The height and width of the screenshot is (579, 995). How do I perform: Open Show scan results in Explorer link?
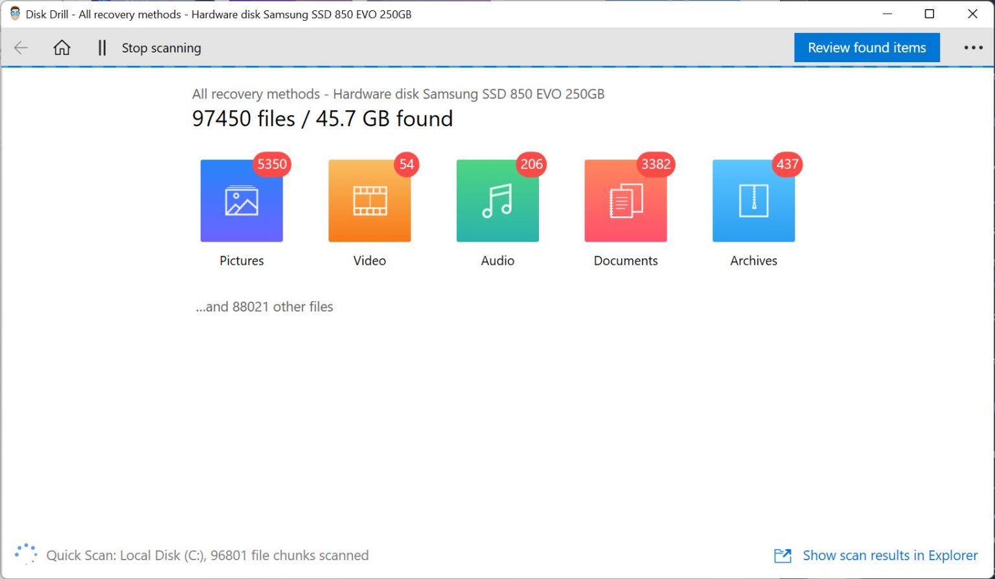[x=890, y=555]
